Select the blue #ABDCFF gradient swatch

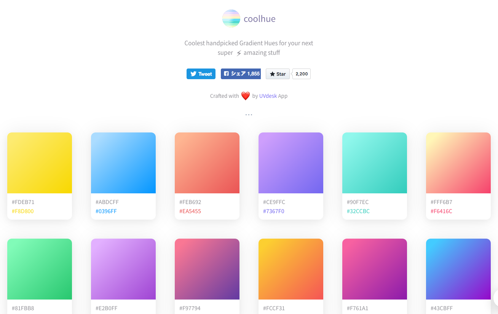pyautogui.click(x=123, y=163)
